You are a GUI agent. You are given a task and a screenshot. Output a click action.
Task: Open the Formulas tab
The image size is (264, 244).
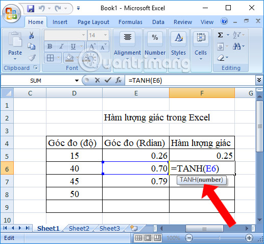[x=130, y=22]
